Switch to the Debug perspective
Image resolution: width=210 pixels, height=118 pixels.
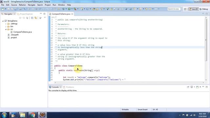[204, 9]
